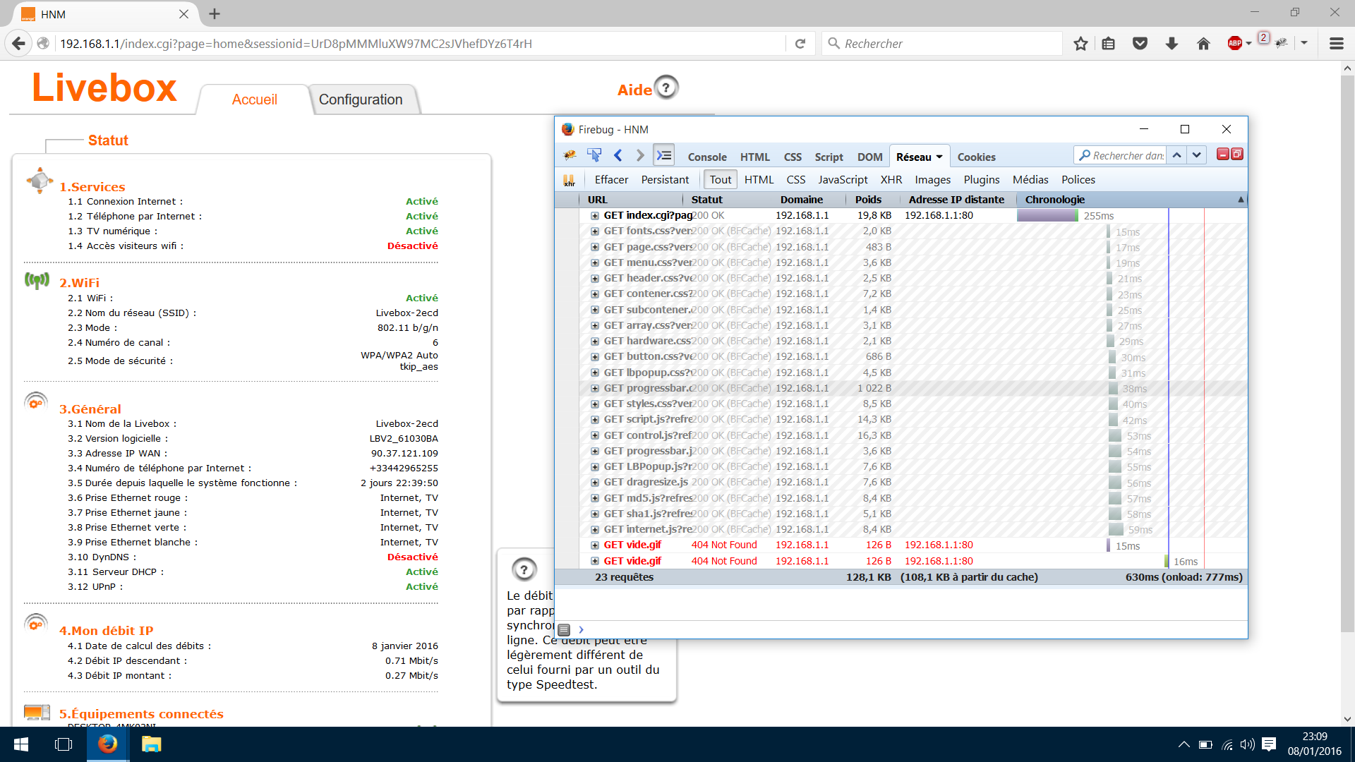Image resolution: width=1355 pixels, height=762 pixels.
Task: Switch to the Configuration tab
Action: 361,99
